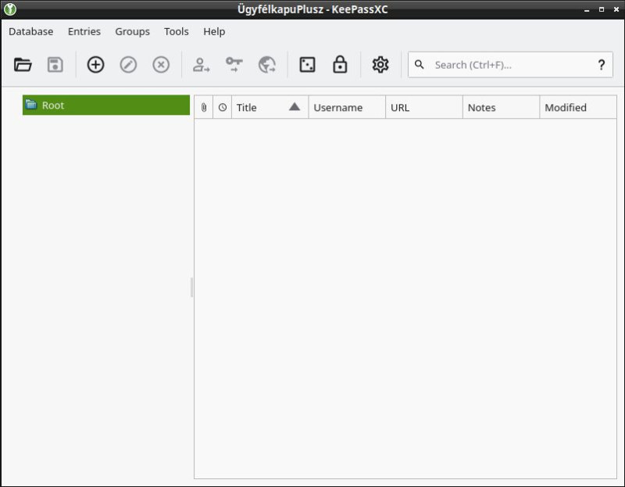Viewport: 625px width, 487px height.
Task: Open the Database menu
Action: tap(31, 31)
